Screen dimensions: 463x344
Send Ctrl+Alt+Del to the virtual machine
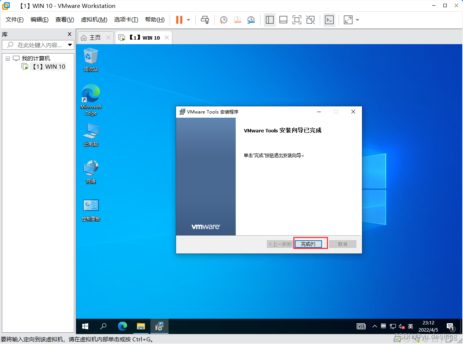tap(205, 20)
